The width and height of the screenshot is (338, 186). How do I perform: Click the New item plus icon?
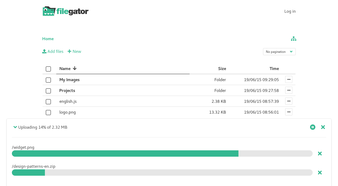(x=69, y=51)
